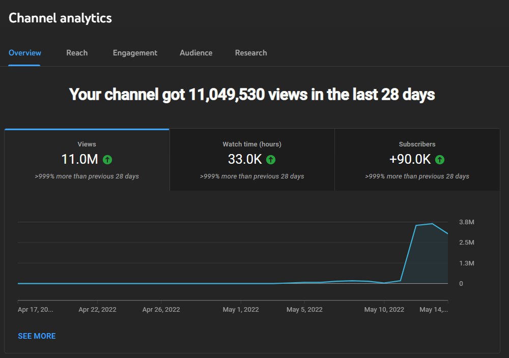Click the +90.0K subscribers value
This screenshot has height=358, width=509.
410,160
